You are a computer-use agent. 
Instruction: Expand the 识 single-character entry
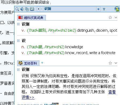click(18, 41)
